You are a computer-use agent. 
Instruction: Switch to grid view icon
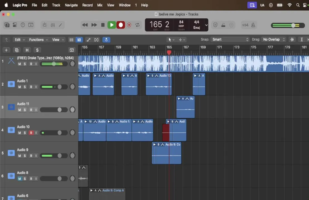71,40
